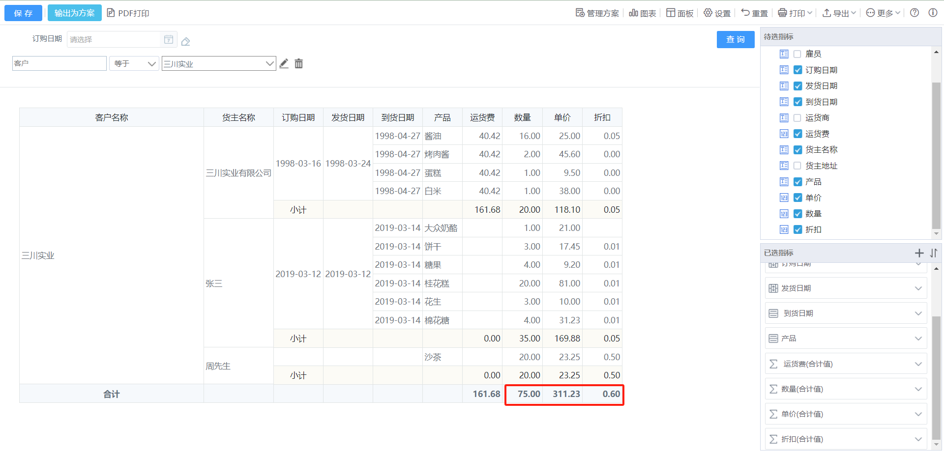Click the 保存 button

[x=23, y=13]
